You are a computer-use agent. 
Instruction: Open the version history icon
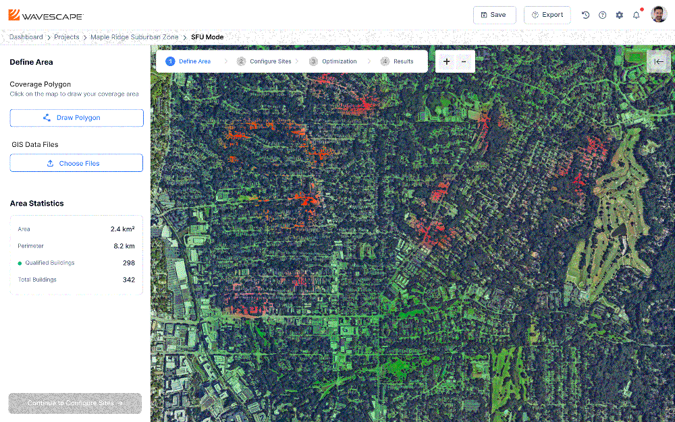pyautogui.click(x=585, y=15)
